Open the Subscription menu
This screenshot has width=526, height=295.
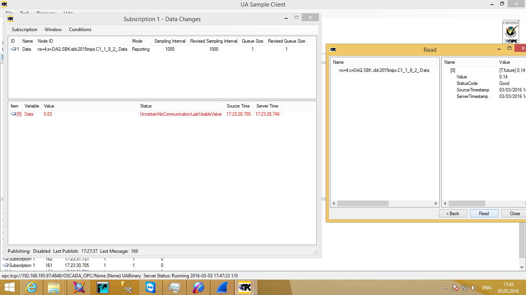(25, 30)
